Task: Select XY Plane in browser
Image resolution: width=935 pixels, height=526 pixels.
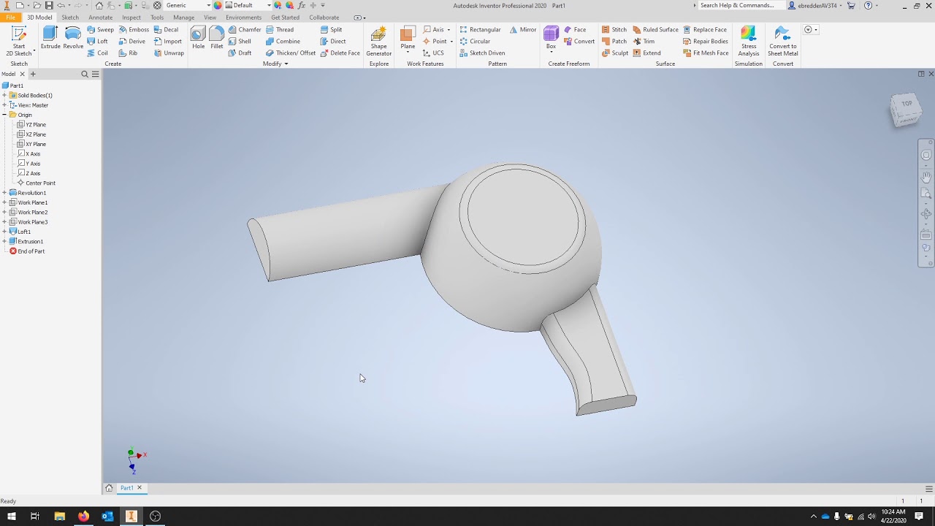Action: tap(31, 144)
